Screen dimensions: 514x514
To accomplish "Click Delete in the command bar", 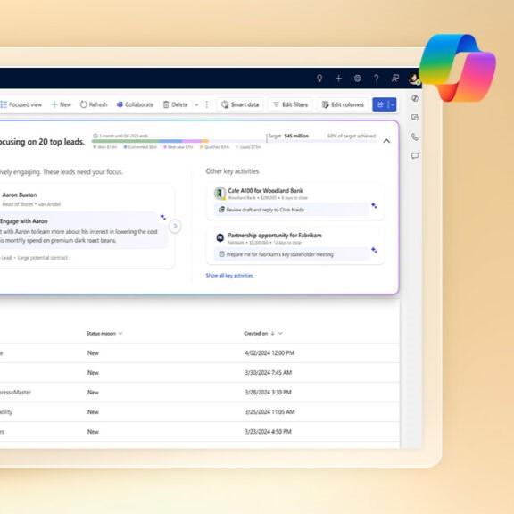I will [x=176, y=104].
